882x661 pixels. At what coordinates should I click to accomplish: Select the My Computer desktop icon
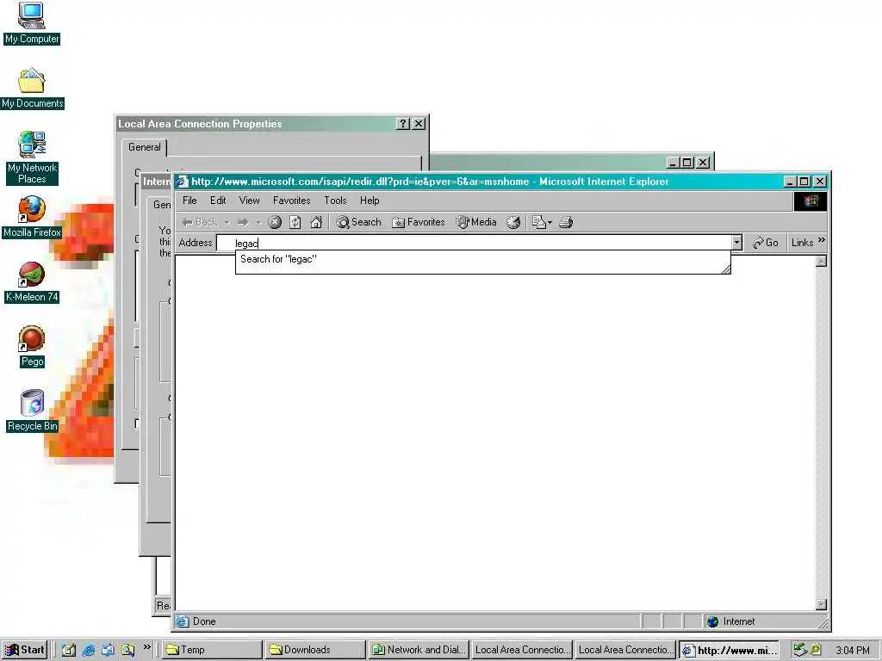(x=32, y=23)
